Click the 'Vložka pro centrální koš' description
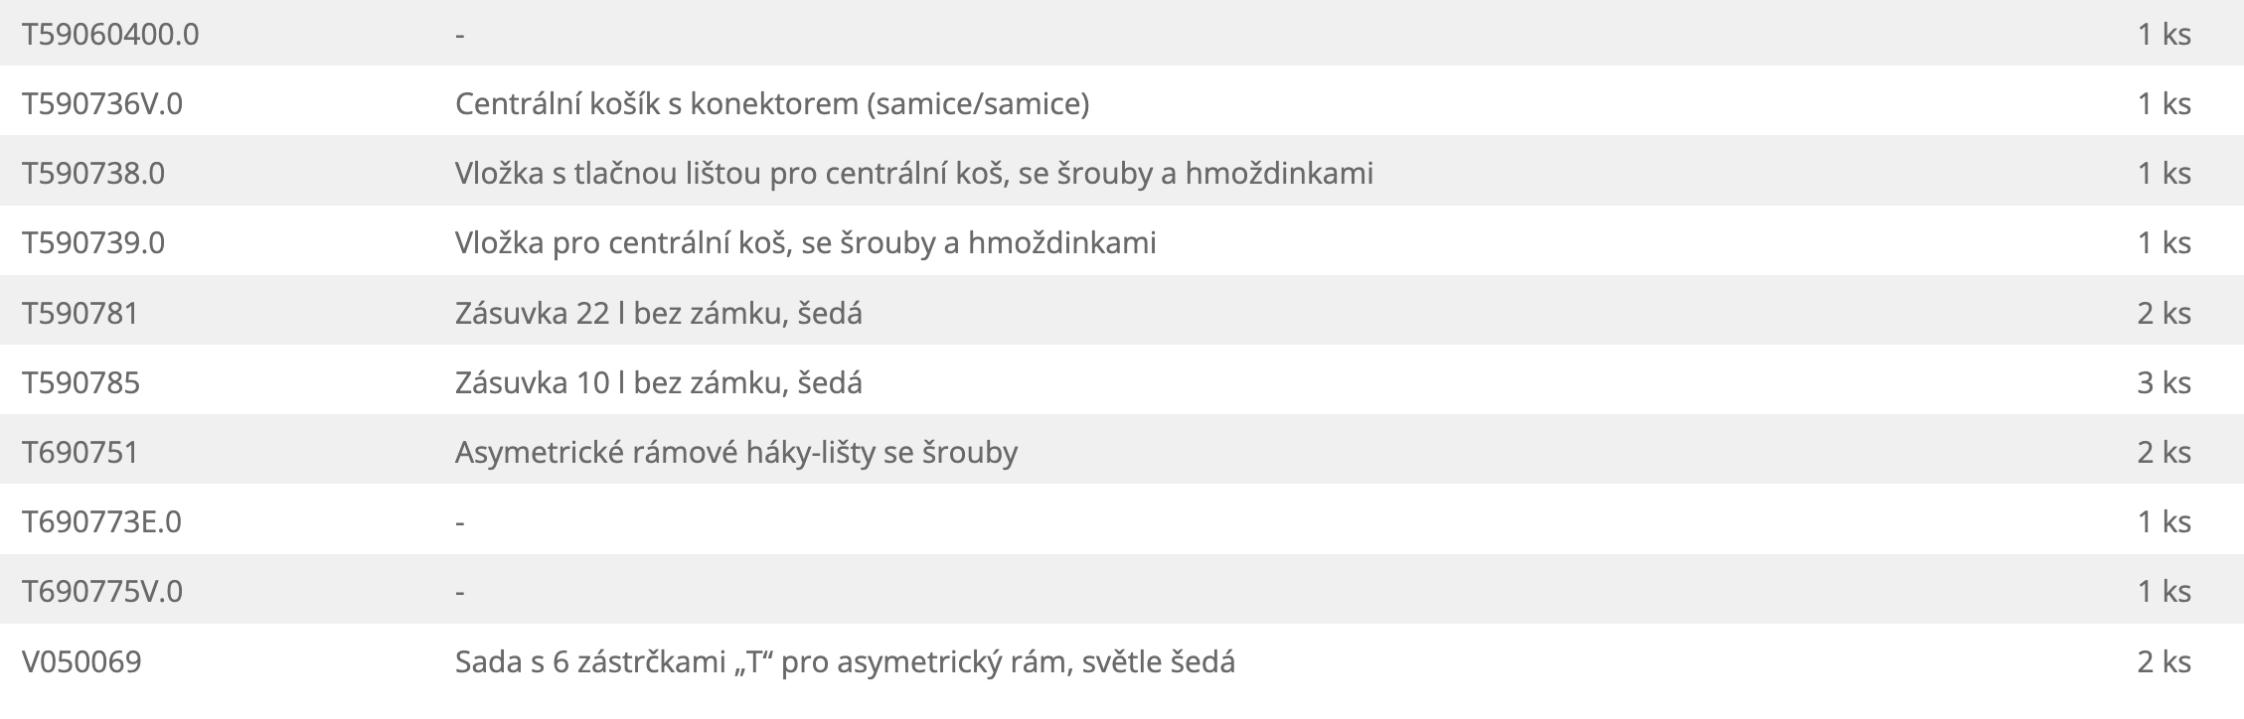Image resolution: width=2244 pixels, height=719 pixels. coord(805,243)
